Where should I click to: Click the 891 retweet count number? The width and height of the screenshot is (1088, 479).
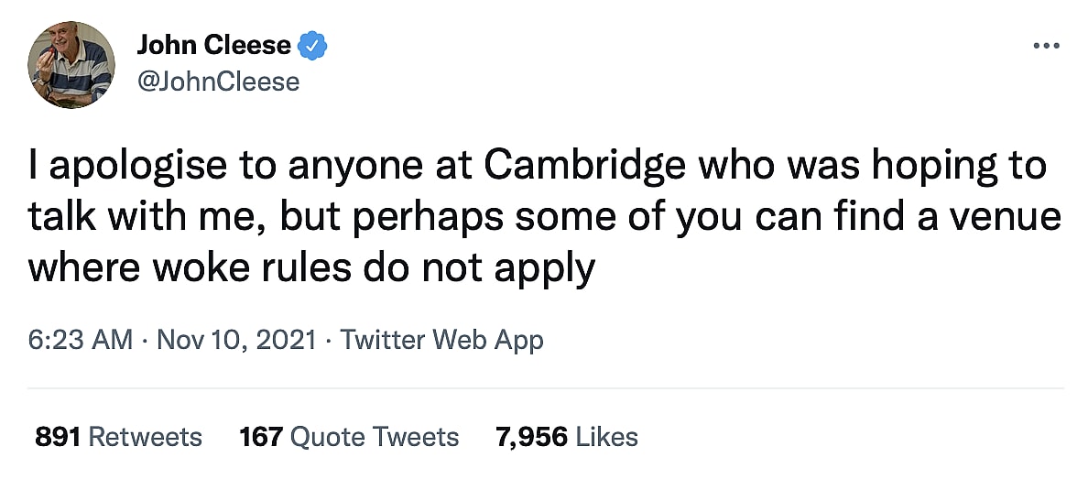point(59,437)
